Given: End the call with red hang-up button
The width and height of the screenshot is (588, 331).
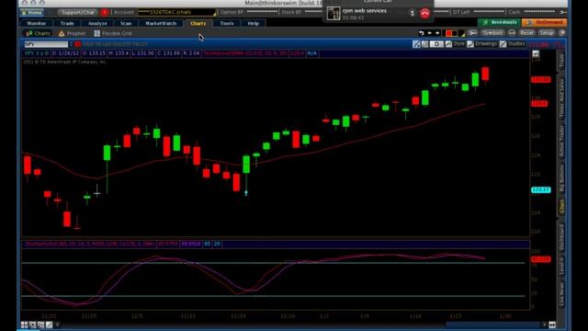Looking at the screenshot, I should point(424,14).
